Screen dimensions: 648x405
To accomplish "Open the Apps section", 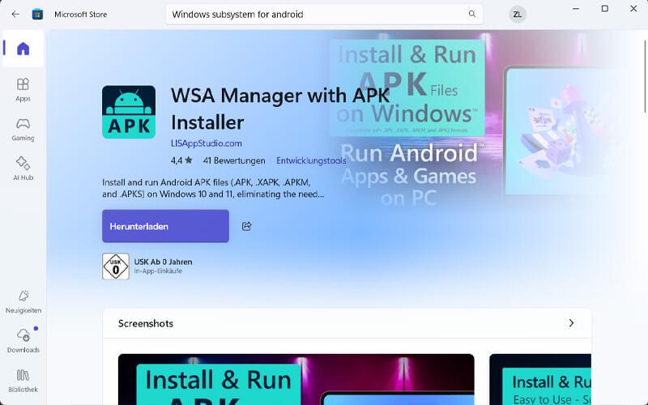I will coord(23,90).
